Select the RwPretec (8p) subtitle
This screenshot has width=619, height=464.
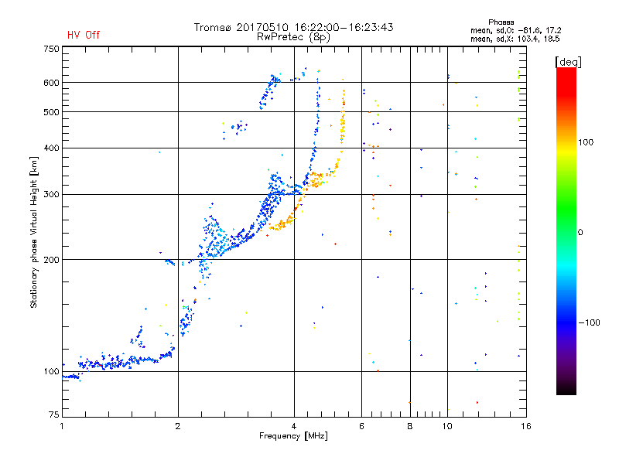click(x=293, y=37)
